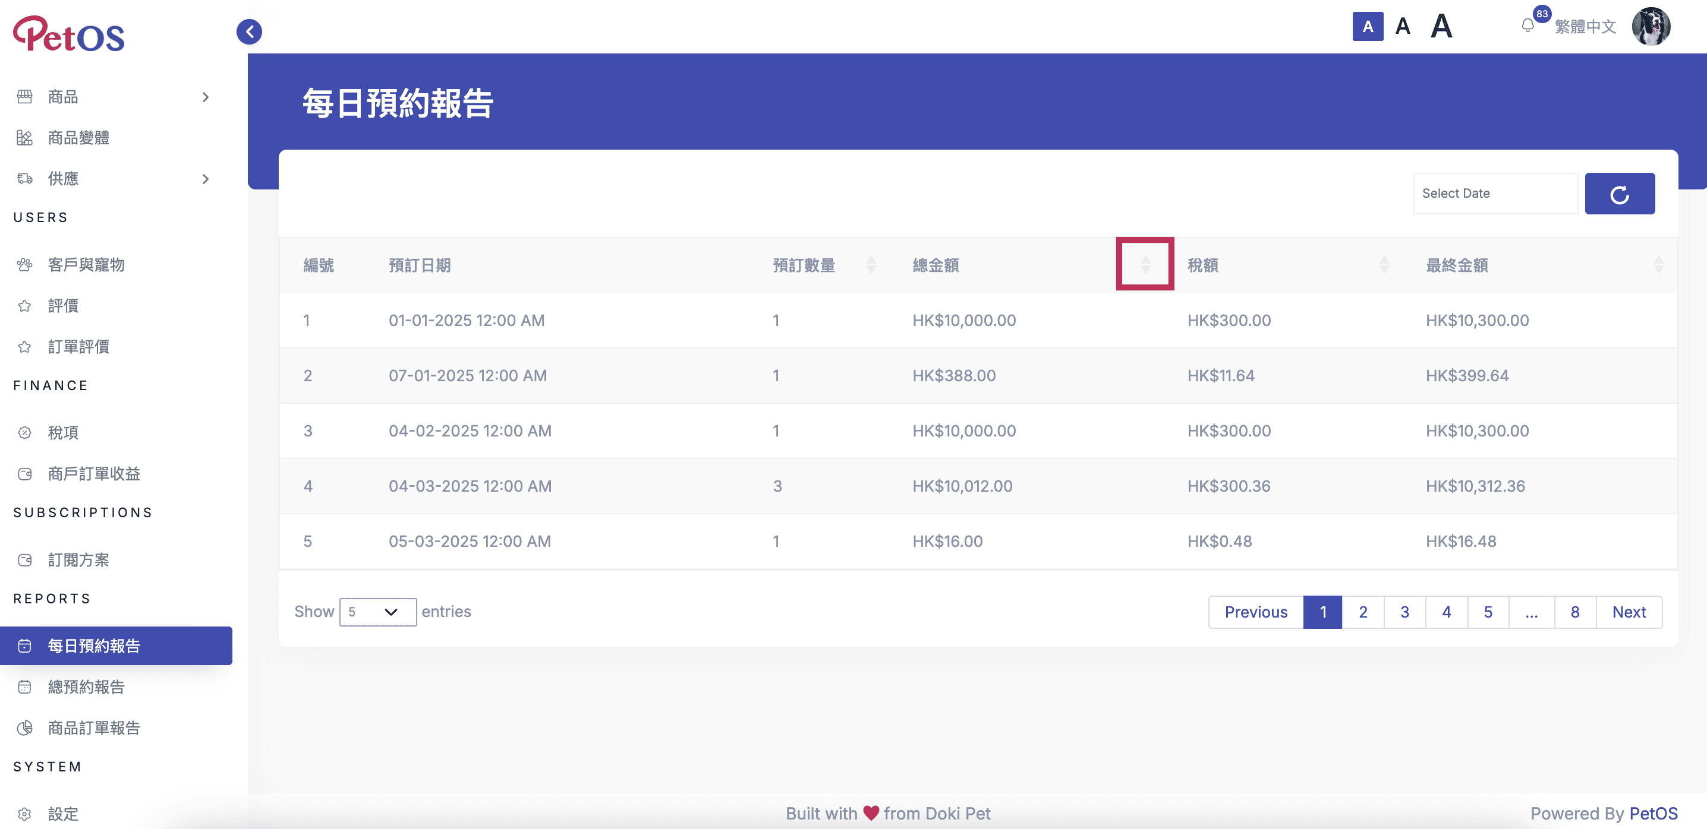Expand the 商品 submenu chevron
This screenshot has height=829, width=1707.
(x=206, y=97)
